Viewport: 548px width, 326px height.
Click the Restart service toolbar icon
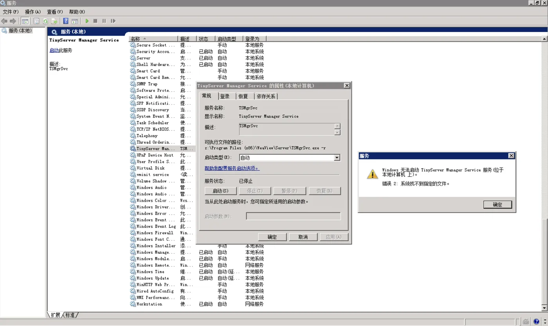pos(113,21)
